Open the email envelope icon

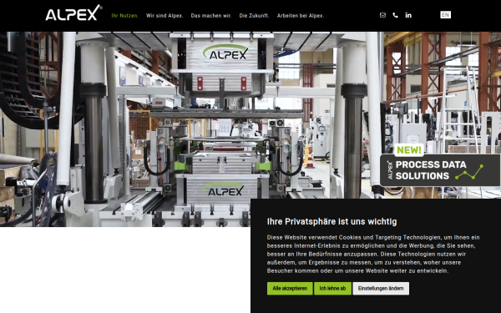click(382, 15)
